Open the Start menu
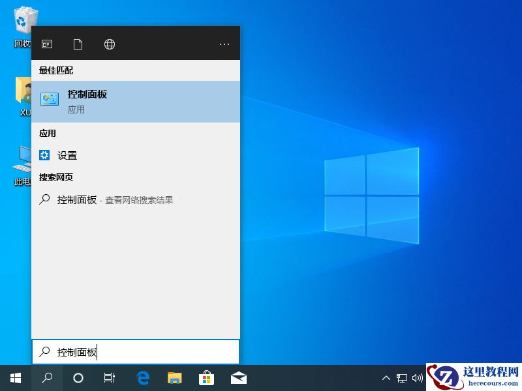This screenshot has height=391, width=522. pos(15,378)
